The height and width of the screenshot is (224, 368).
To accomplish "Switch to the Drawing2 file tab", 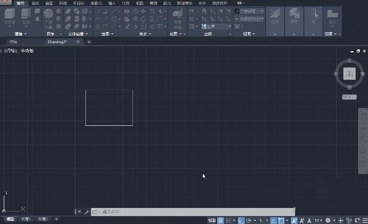I will [58, 42].
